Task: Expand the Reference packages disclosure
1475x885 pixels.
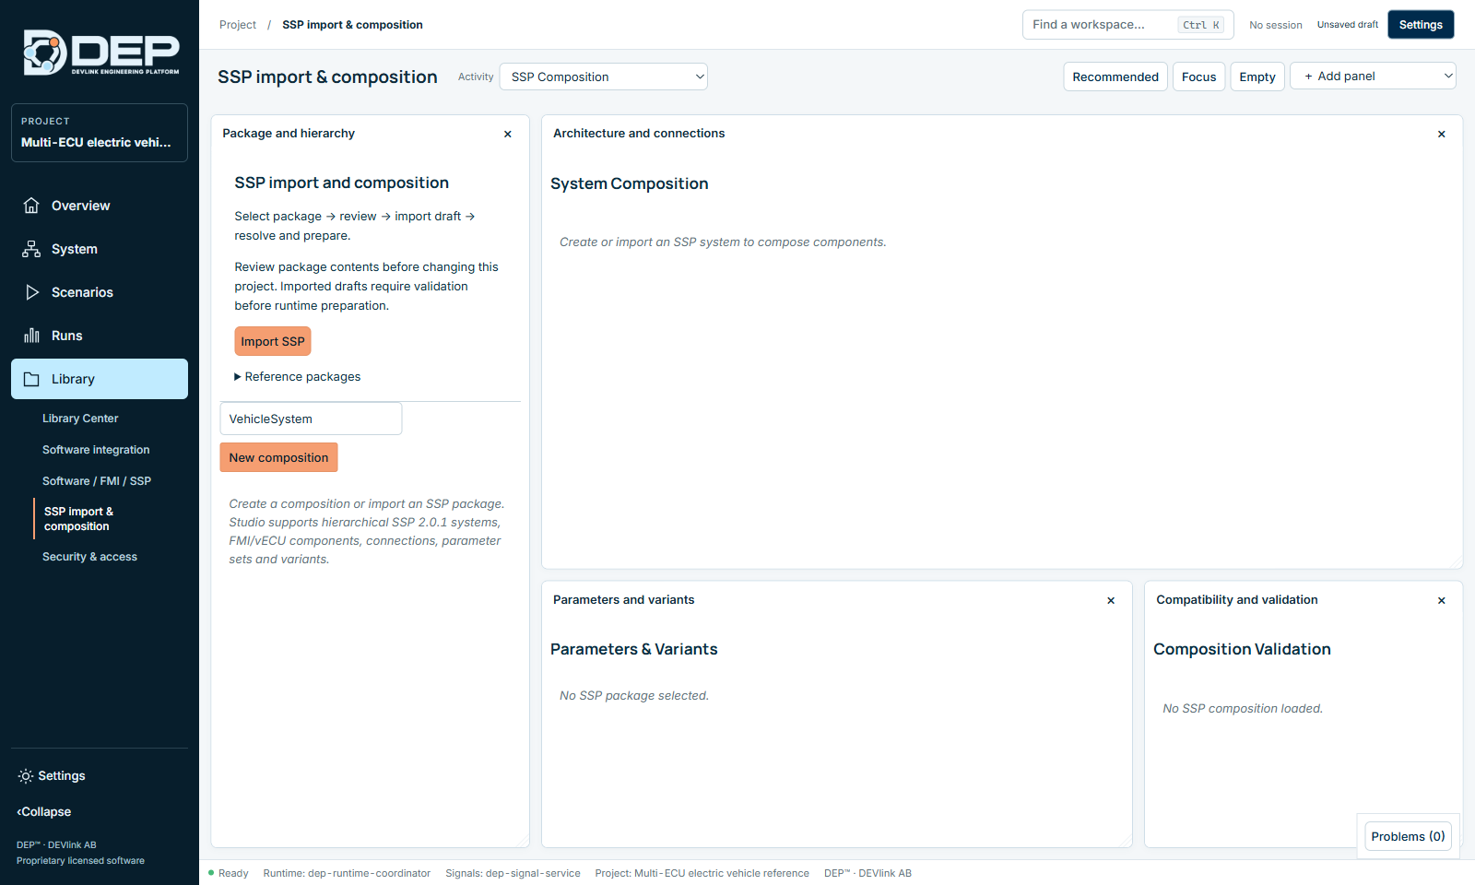Action: pyautogui.click(x=298, y=377)
